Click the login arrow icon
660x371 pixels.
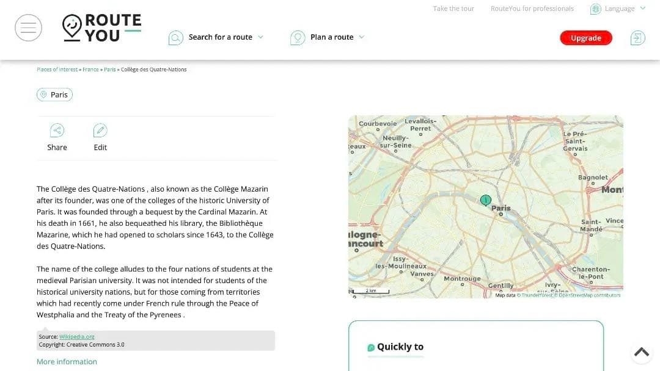point(637,38)
